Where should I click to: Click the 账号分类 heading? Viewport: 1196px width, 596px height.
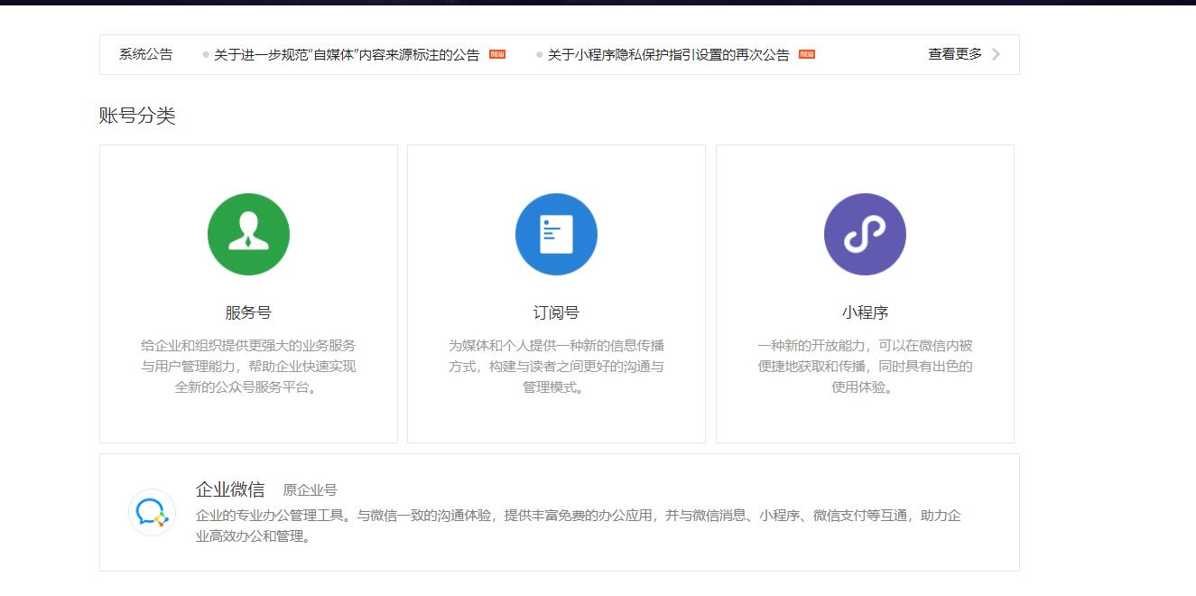click(x=137, y=116)
